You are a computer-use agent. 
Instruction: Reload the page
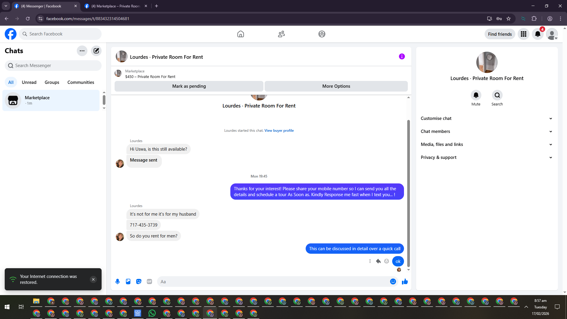point(28,19)
